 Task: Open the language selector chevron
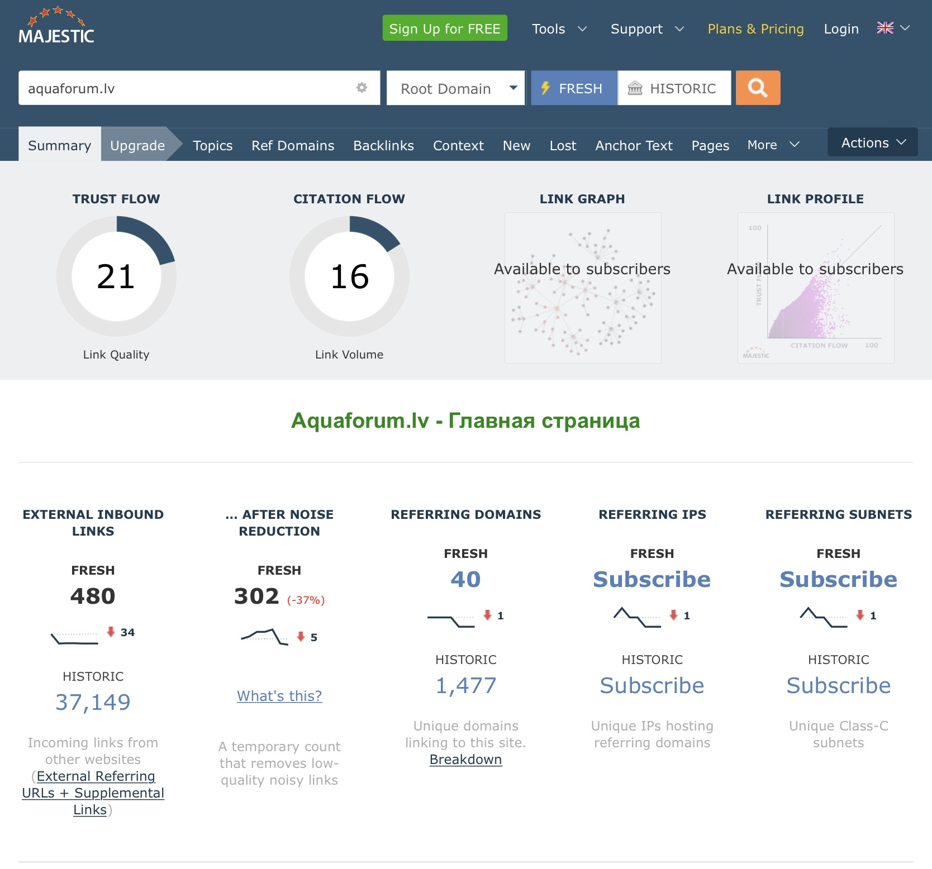coord(905,28)
